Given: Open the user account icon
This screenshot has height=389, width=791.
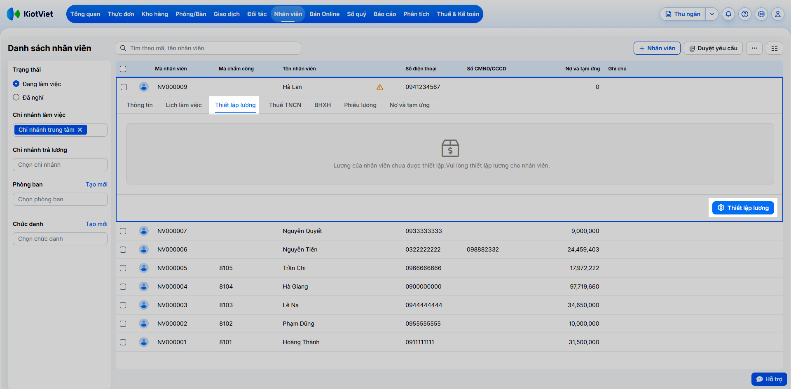Looking at the screenshot, I should (778, 14).
